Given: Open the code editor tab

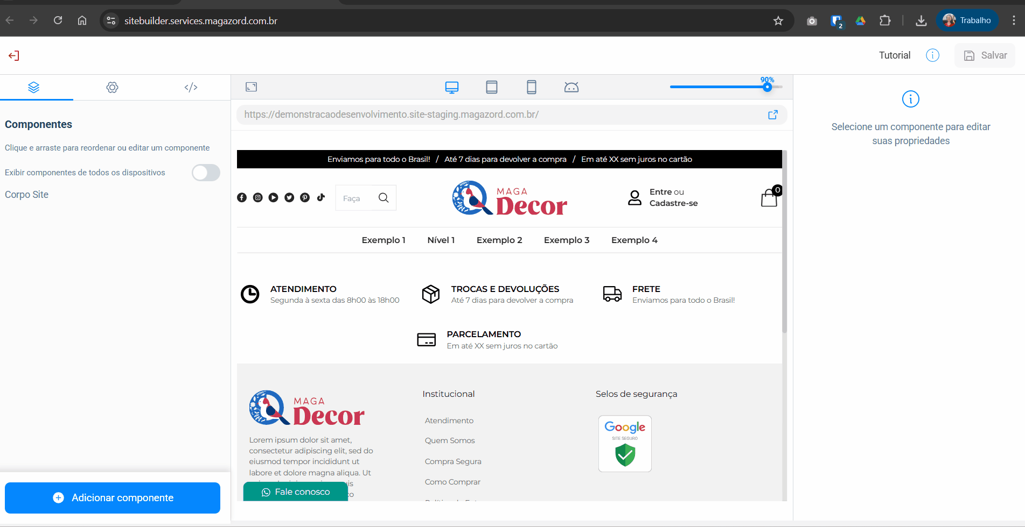Looking at the screenshot, I should (191, 87).
